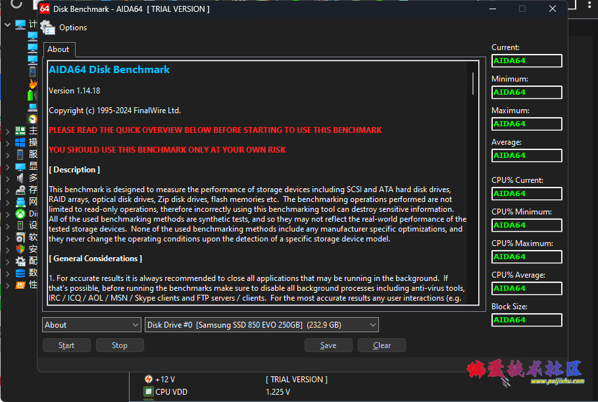Screen dimensions: 598x402
Task: Click the Options gear icon in toolbar
Action: point(47,28)
